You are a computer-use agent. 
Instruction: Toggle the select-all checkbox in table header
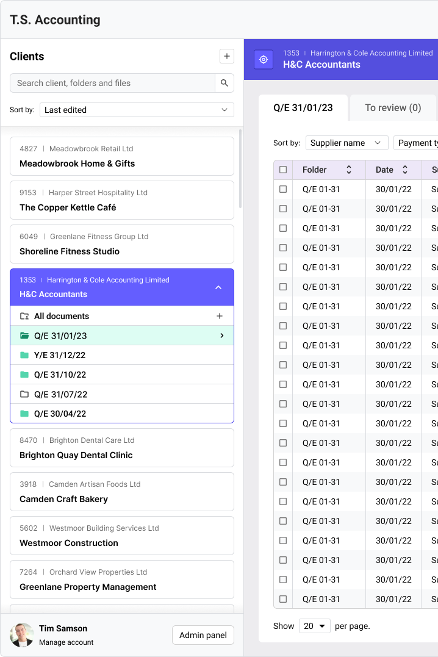click(283, 170)
